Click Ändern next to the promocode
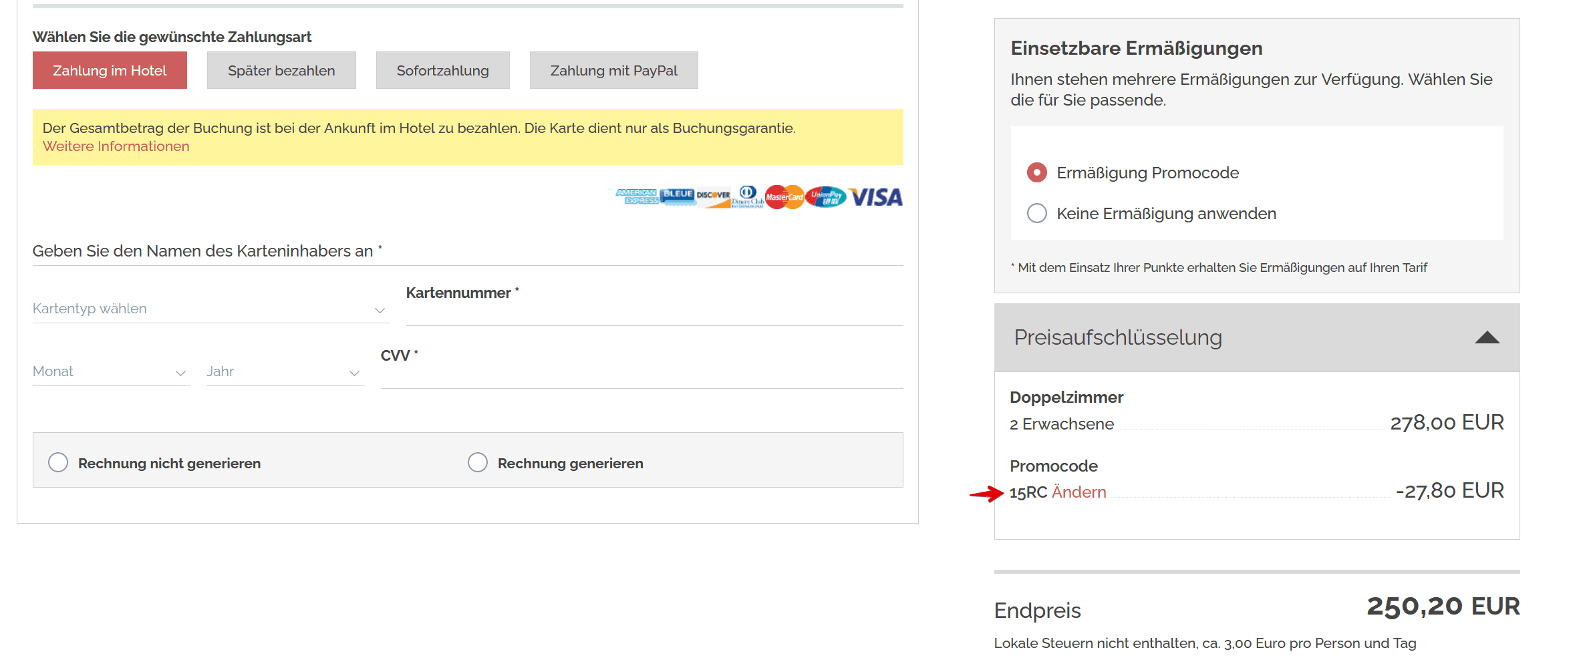Viewport: 1577px width, 666px height. coord(1079,492)
